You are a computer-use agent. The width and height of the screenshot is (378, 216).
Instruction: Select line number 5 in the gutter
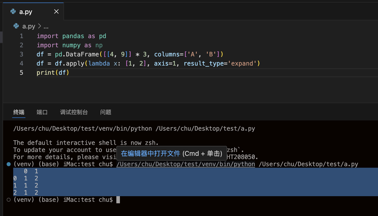(x=22, y=73)
